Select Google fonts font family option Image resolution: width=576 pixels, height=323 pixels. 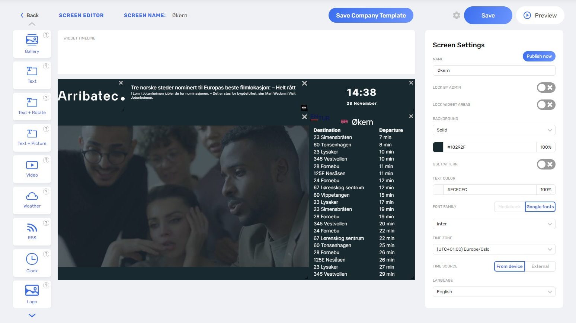tap(540, 207)
